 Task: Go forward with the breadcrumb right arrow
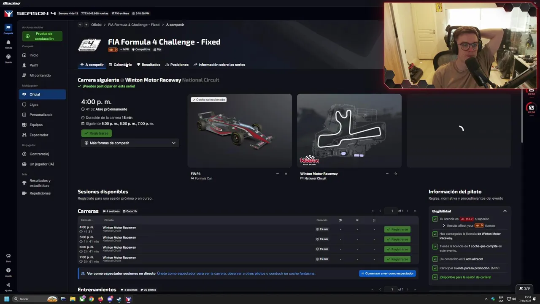pos(86,24)
